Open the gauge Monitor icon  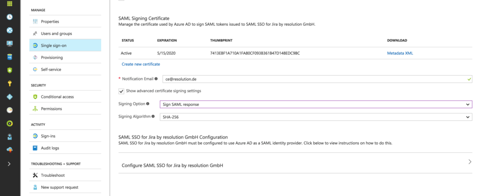10,110
